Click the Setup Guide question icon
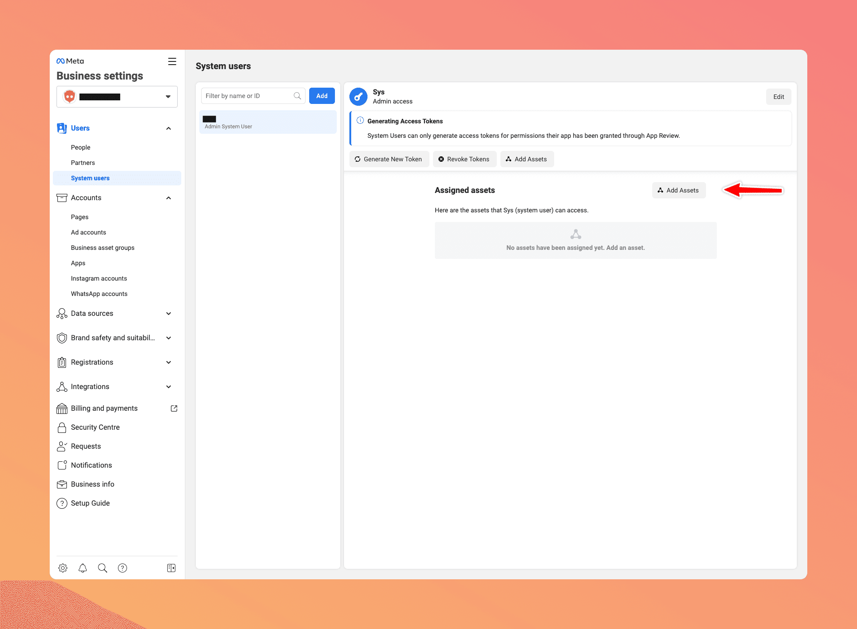Viewport: 857px width, 629px height. point(62,503)
